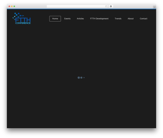Screen dimensions: 163x138
Task: Open the Articles section
Action: pos(80,19)
